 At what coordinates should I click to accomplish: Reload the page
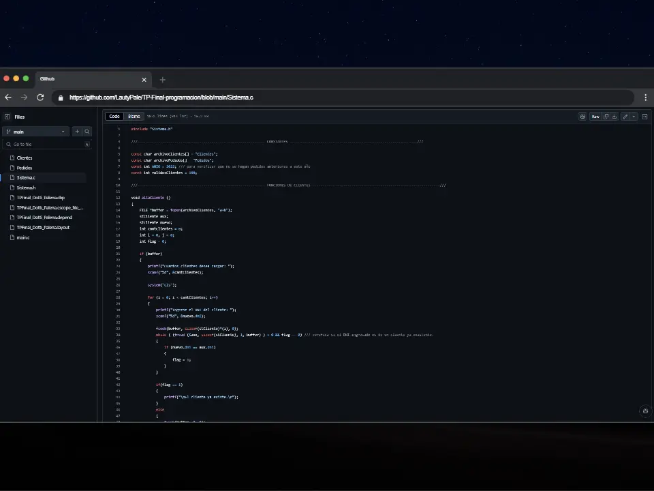pyautogui.click(x=40, y=98)
